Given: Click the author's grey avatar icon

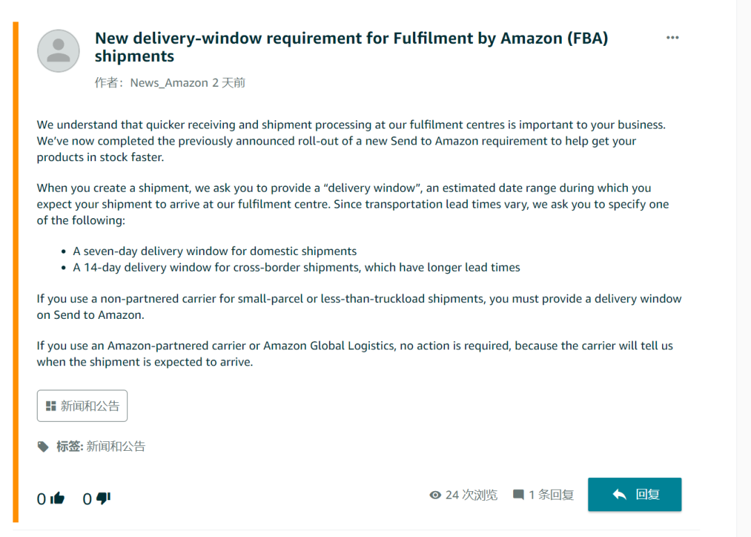Looking at the screenshot, I should pyautogui.click(x=58, y=51).
